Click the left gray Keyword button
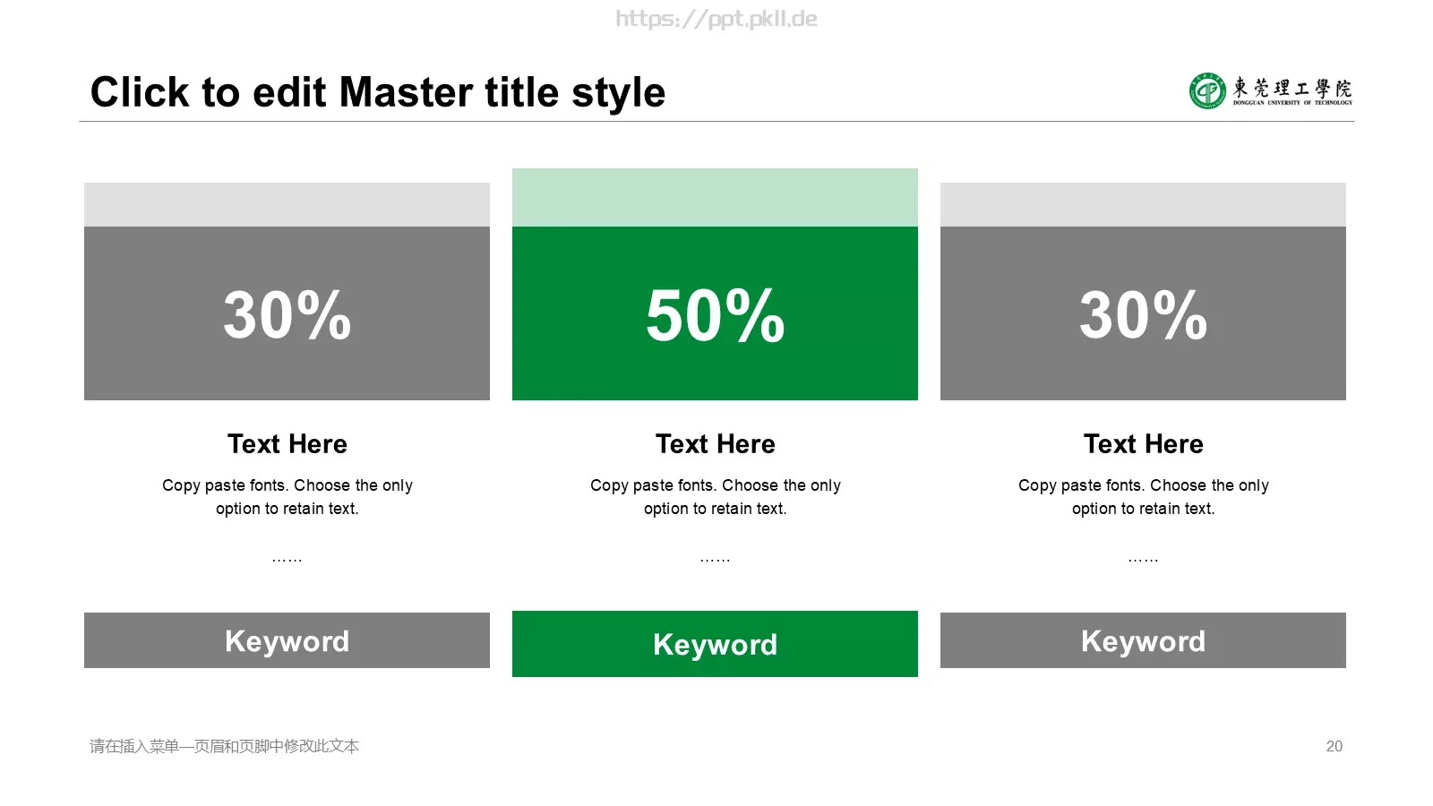Screen dimensions: 1433x806 [x=287, y=640]
